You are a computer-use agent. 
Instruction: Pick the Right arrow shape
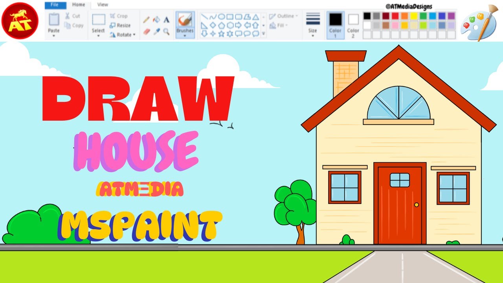[x=239, y=26]
